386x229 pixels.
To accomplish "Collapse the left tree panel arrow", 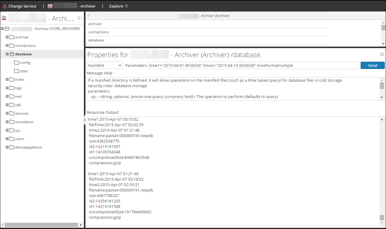I will 79,18.
